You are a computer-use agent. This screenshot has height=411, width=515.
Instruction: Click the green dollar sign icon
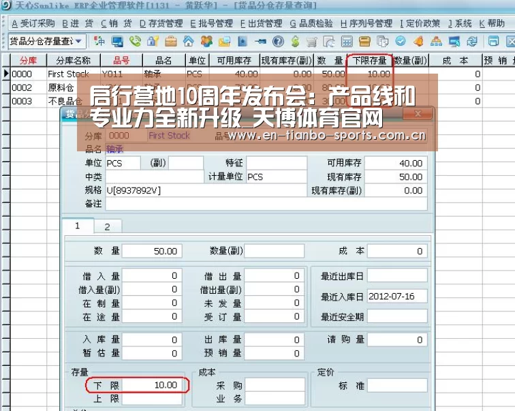295,42
